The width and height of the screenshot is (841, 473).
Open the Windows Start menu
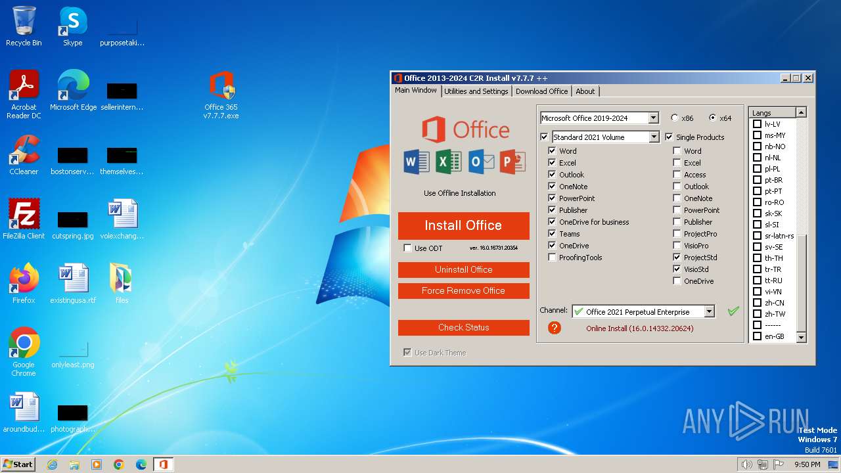pos(18,464)
